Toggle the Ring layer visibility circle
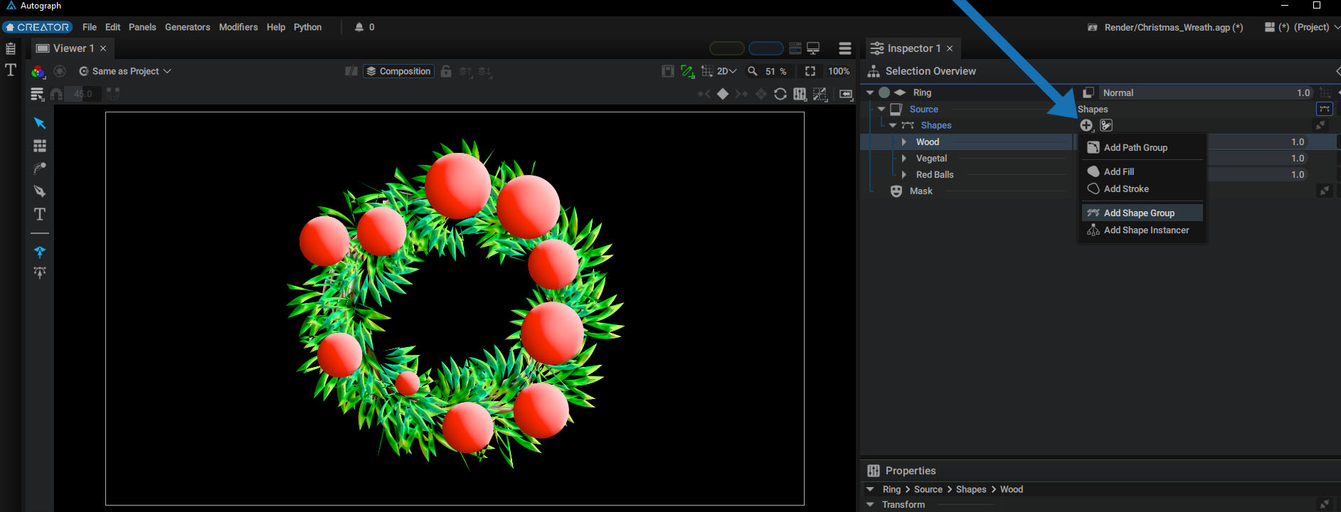The width and height of the screenshot is (1341, 512). [884, 92]
